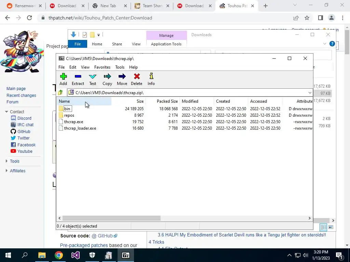Screen dimensions: 350x262
Task: Open the 7-Zip View menu
Action: tap(85, 67)
